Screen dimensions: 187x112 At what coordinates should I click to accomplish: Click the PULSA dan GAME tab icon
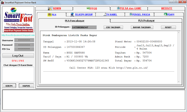pos(118,8)
